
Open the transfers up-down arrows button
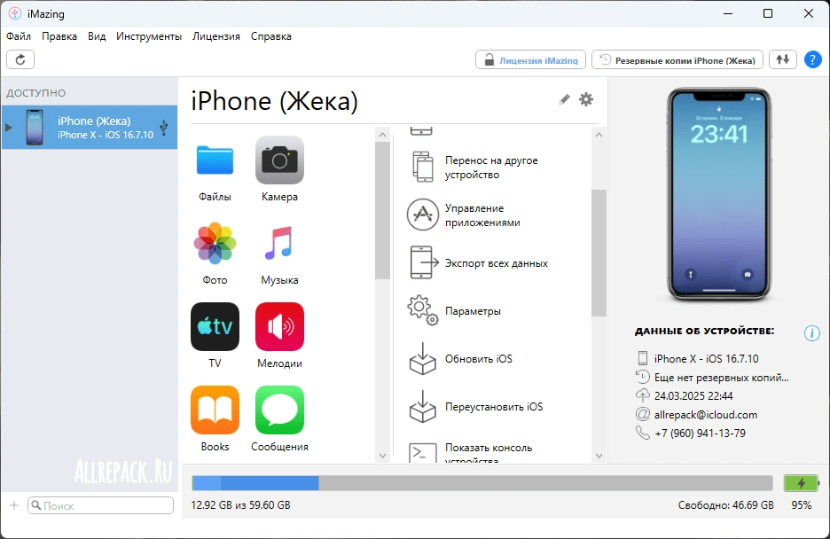coord(783,59)
